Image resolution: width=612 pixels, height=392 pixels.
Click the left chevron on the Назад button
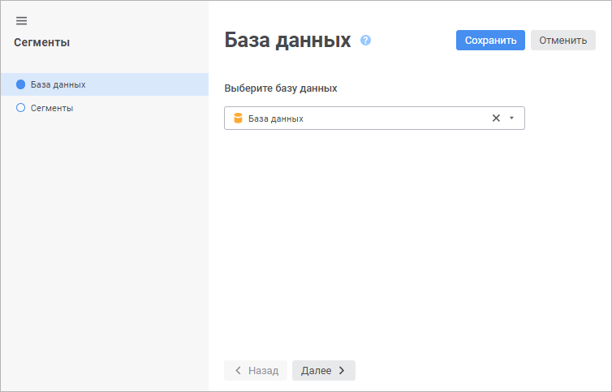(238, 371)
